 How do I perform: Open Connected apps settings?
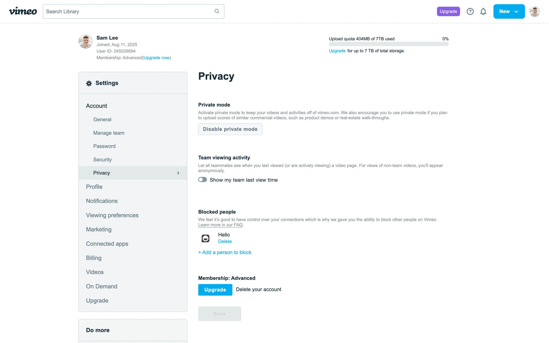click(107, 244)
